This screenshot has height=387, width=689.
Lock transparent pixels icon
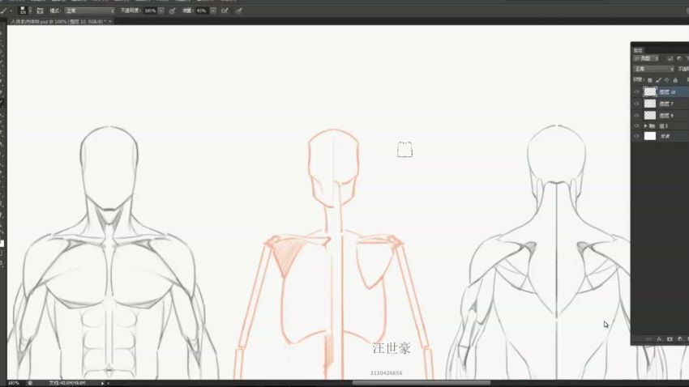pos(650,80)
